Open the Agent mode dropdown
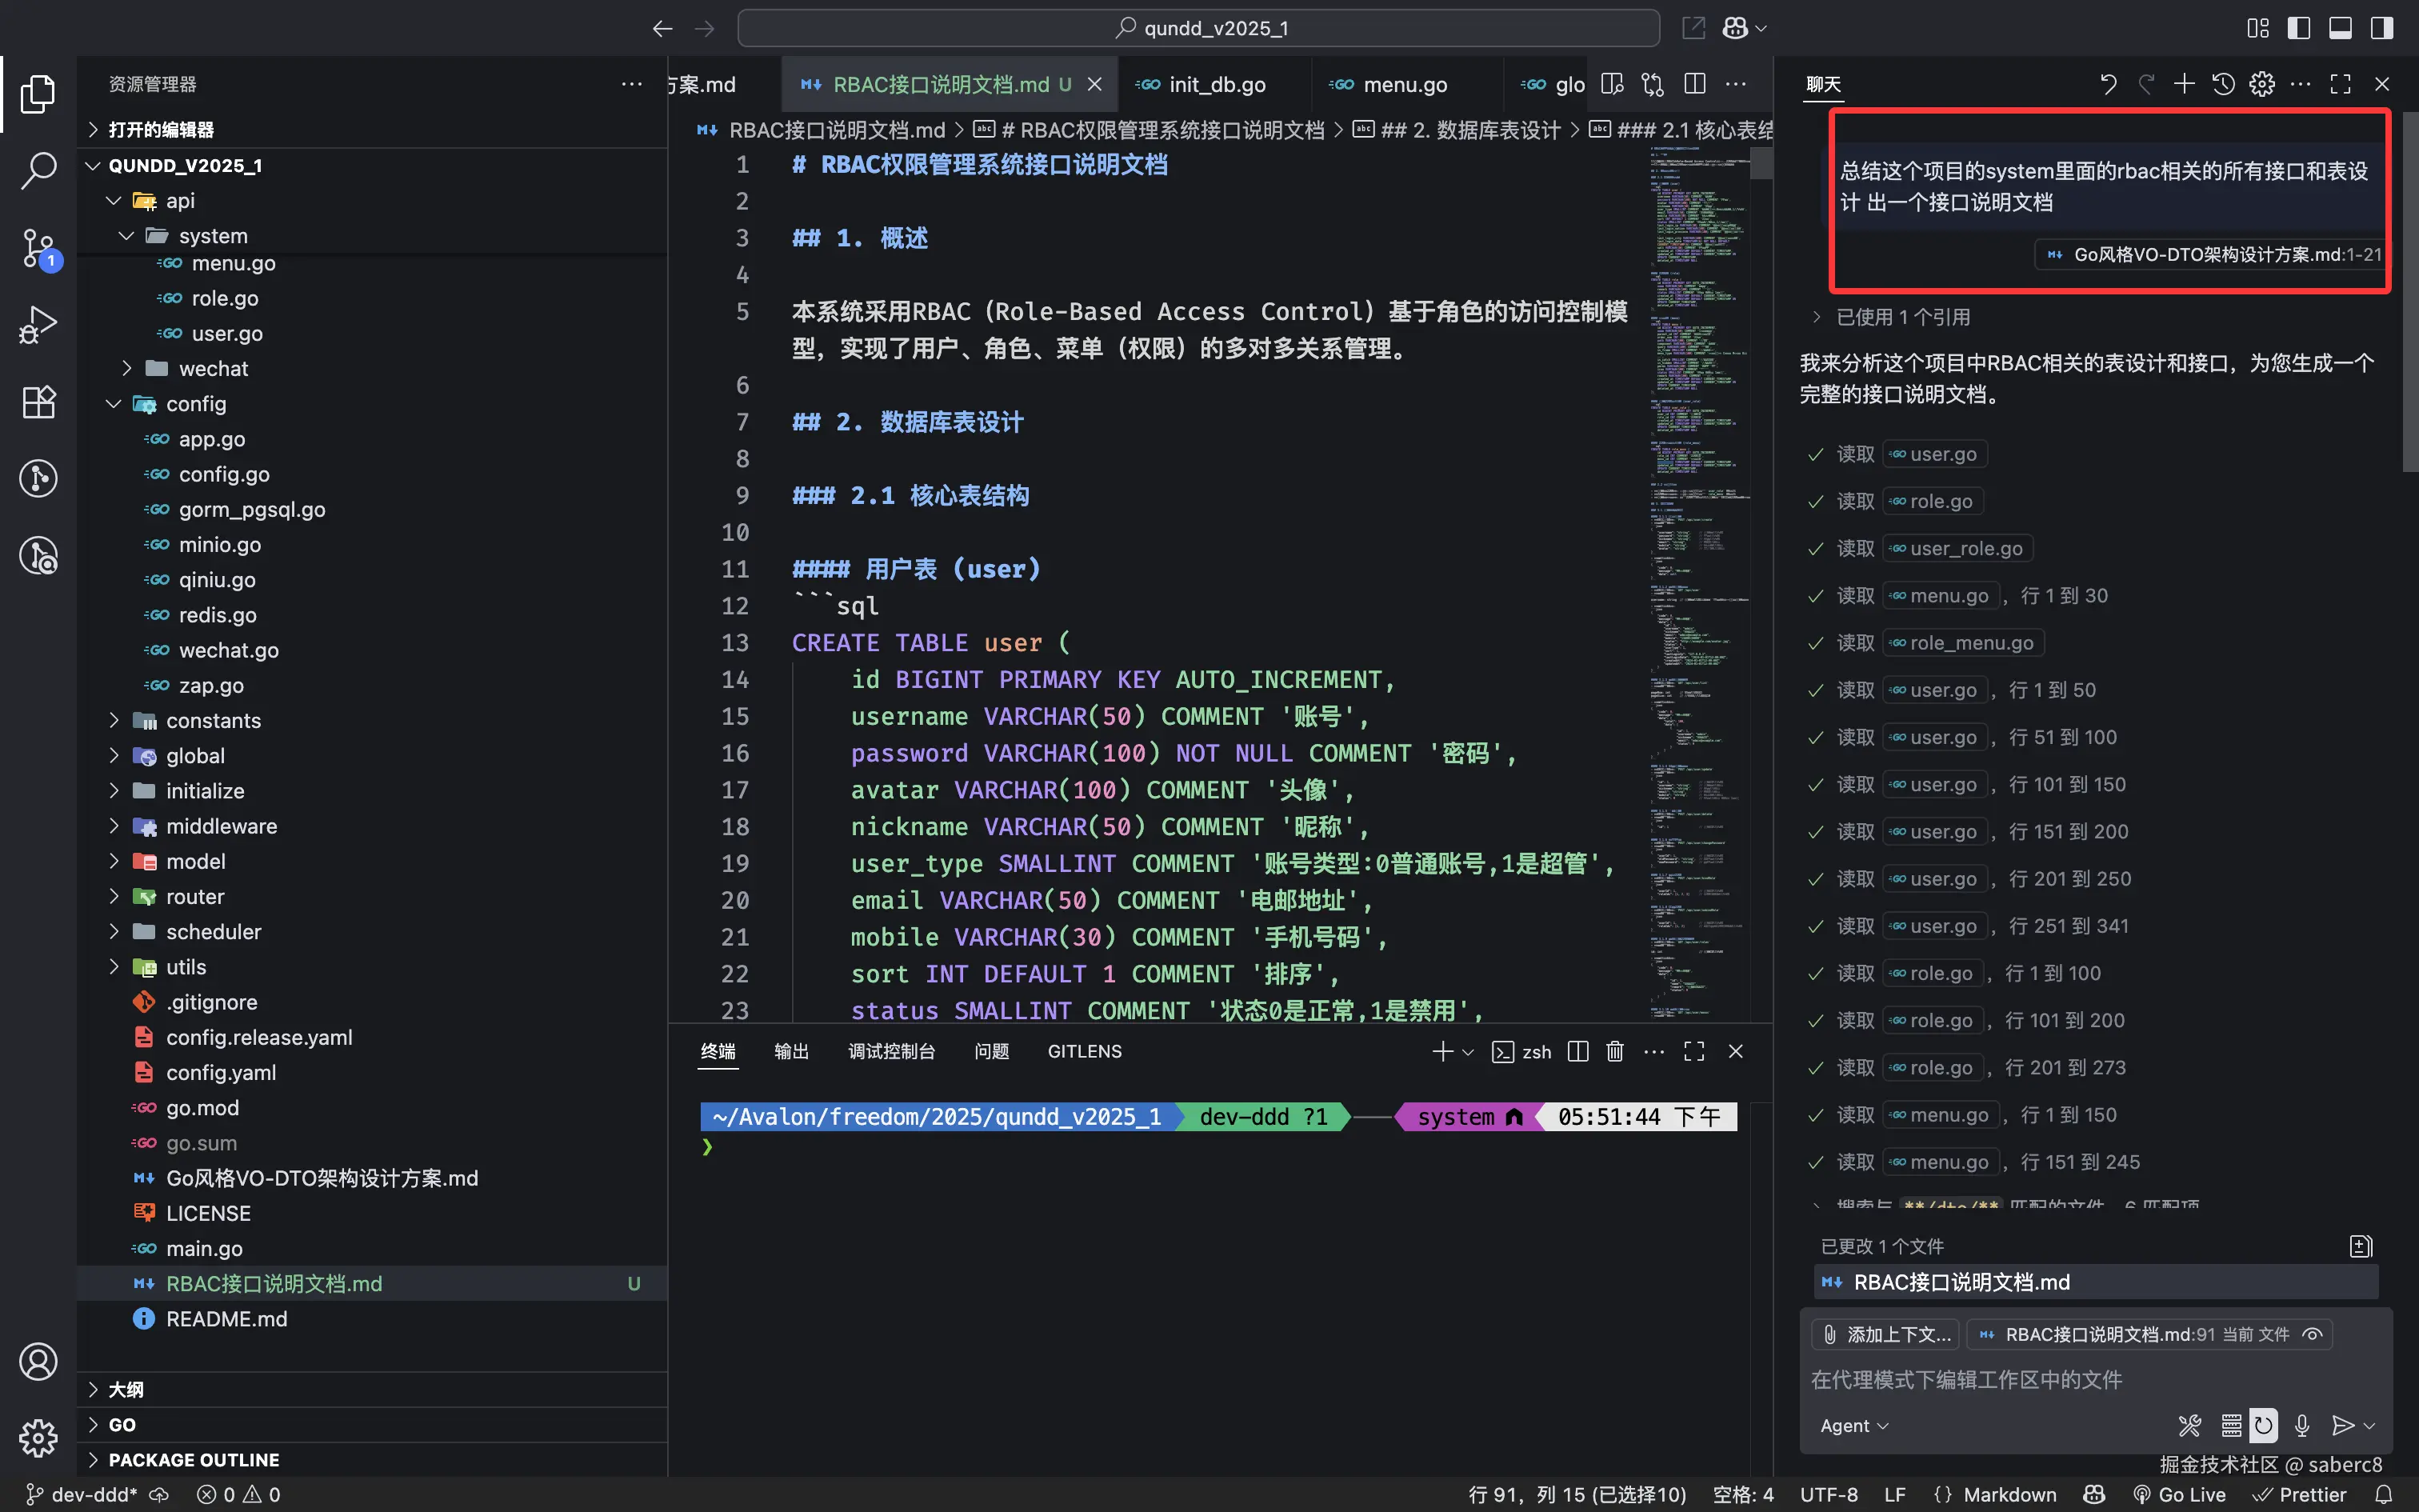Viewport: 2419px width, 1512px height. (1853, 1425)
